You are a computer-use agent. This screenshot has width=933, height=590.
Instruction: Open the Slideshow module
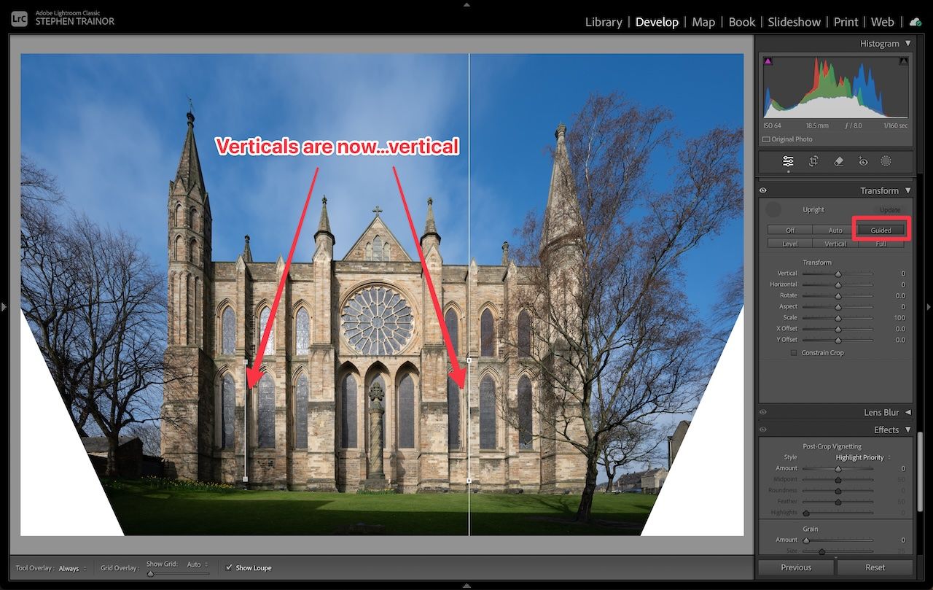click(794, 22)
